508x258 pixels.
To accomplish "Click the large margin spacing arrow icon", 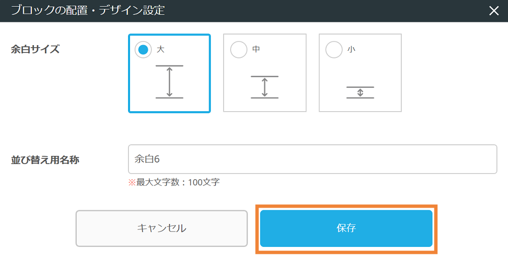I will coord(169,82).
